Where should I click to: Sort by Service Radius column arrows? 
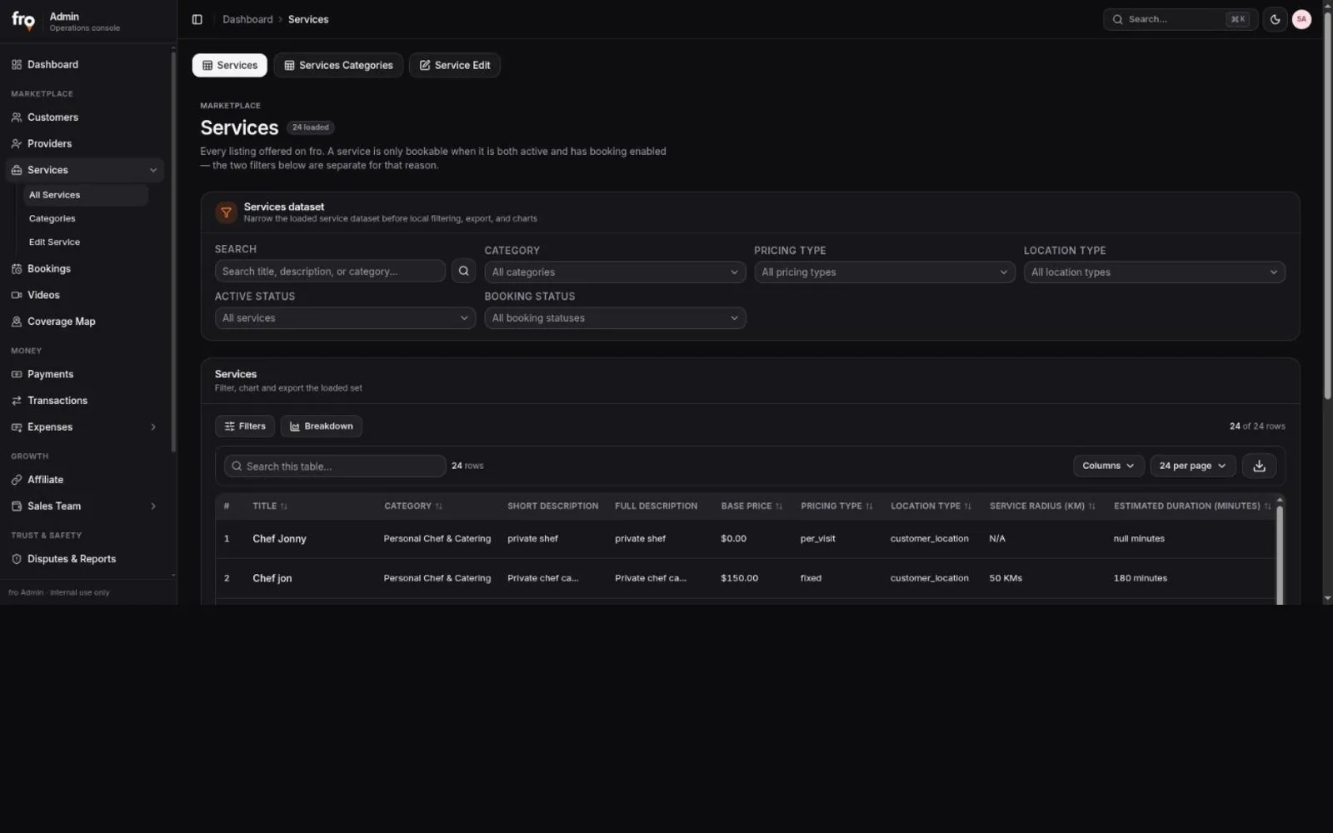pyautogui.click(x=1091, y=506)
